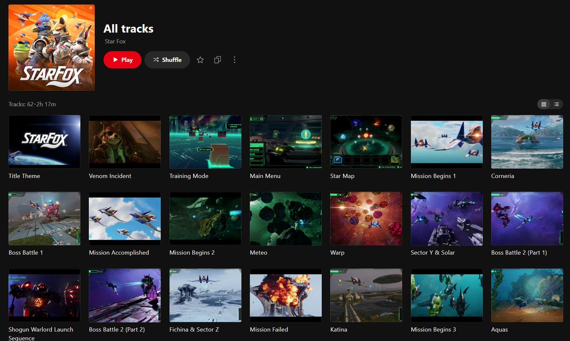Click the 'Mission Failed' track title

tap(269, 330)
